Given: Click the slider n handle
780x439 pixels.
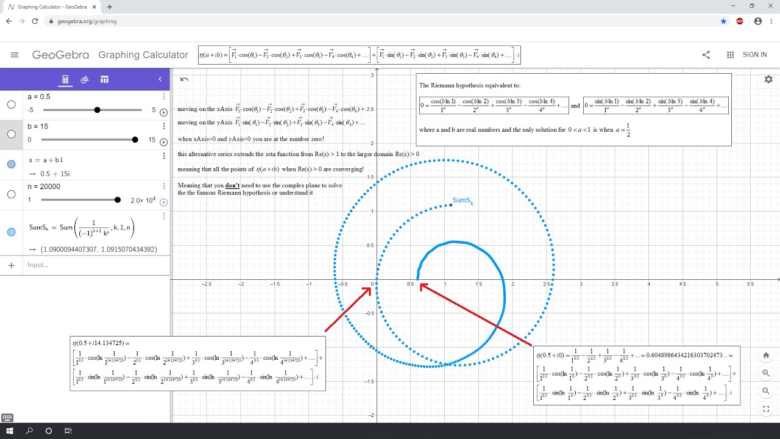Looking at the screenshot, I should 118,200.
